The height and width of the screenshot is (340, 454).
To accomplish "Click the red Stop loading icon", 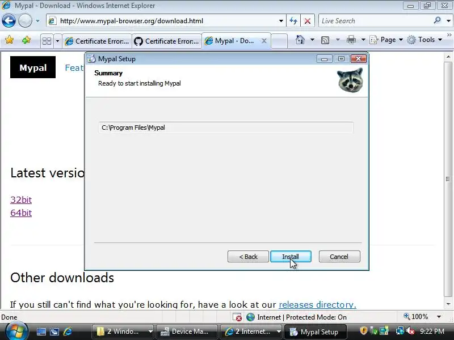I will click(x=308, y=21).
